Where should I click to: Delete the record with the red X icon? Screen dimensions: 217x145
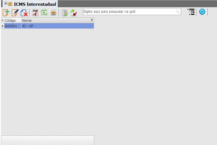(x=24, y=13)
